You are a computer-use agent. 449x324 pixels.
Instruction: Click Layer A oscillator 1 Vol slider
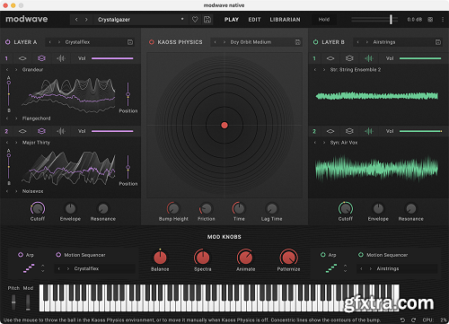pos(112,58)
